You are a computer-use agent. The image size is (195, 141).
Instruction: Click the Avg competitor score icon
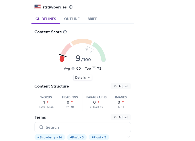pyautogui.click(x=73, y=68)
